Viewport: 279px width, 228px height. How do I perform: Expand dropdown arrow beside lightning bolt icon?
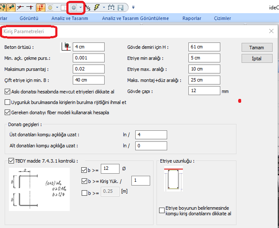(104, 7)
